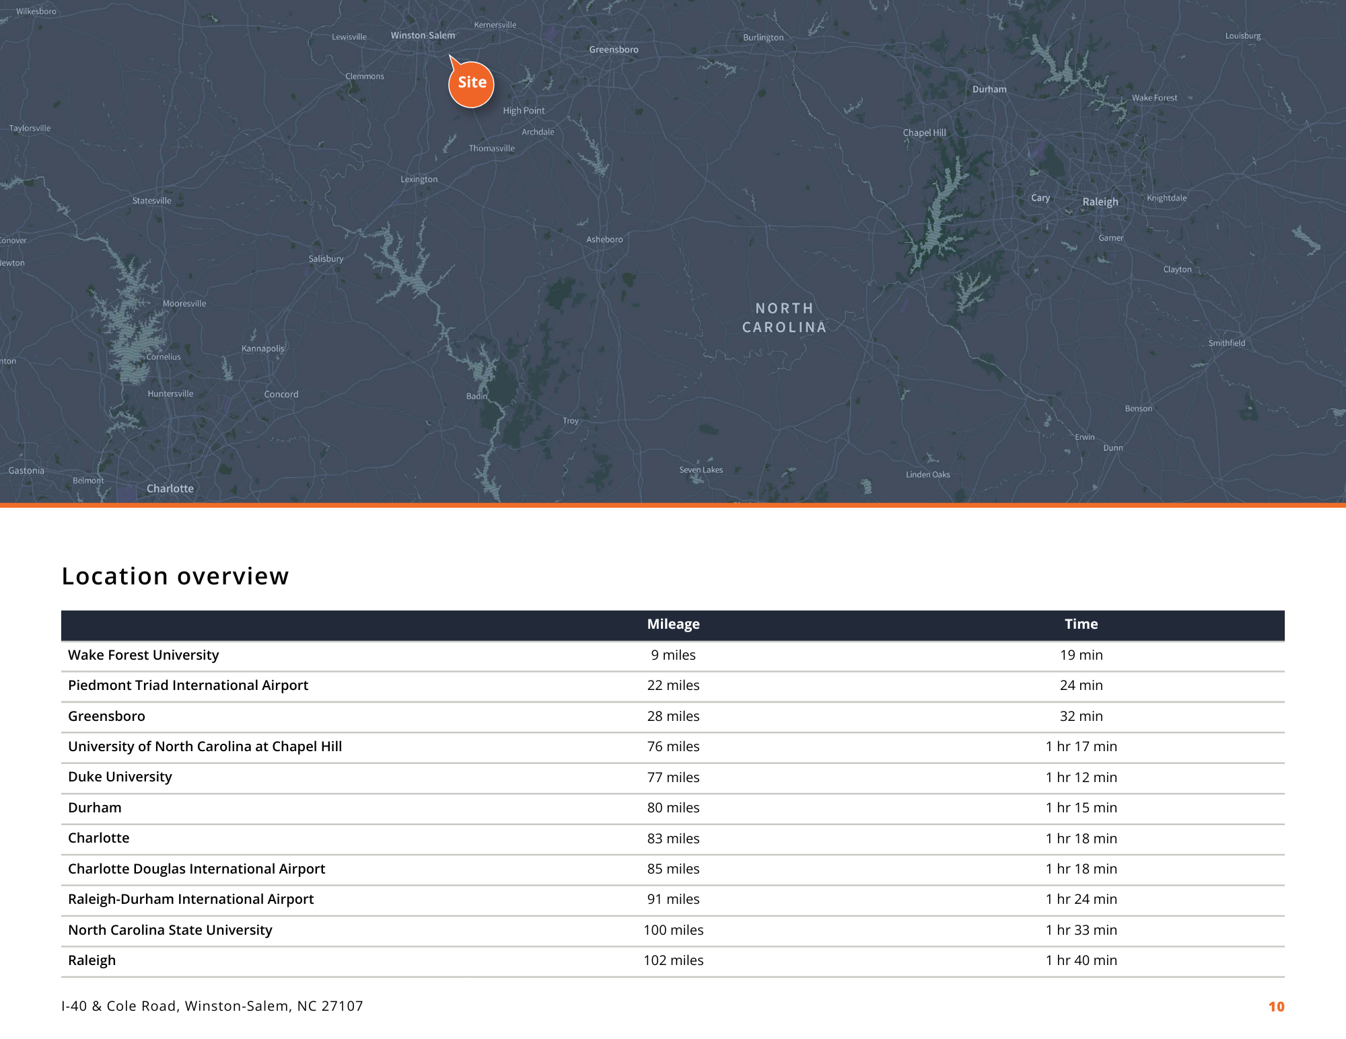Click the Charlotte label on the map
The image size is (1346, 1039).
point(170,489)
